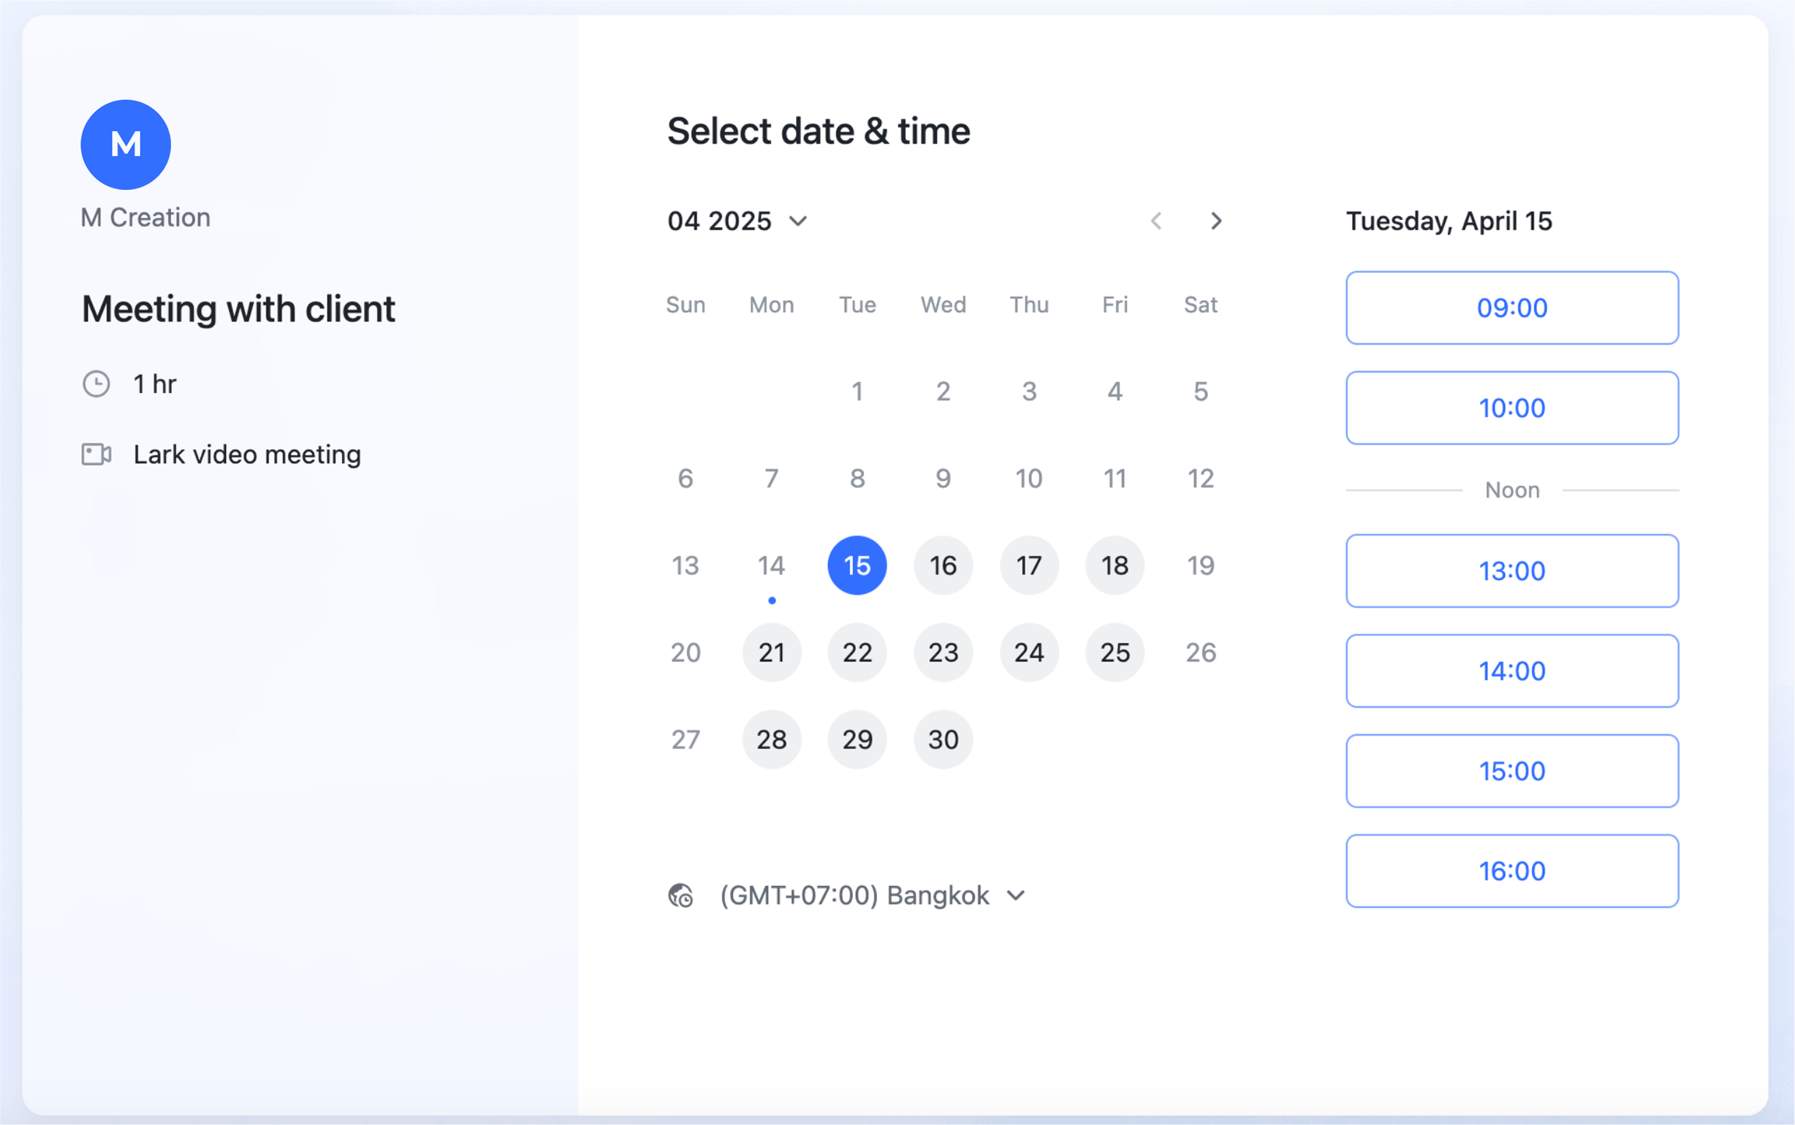Click the globe timezone icon
Viewport: 1795px width, 1125px height.
tap(680, 895)
